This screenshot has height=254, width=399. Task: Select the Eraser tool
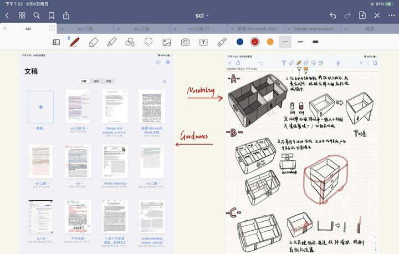coord(94,42)
